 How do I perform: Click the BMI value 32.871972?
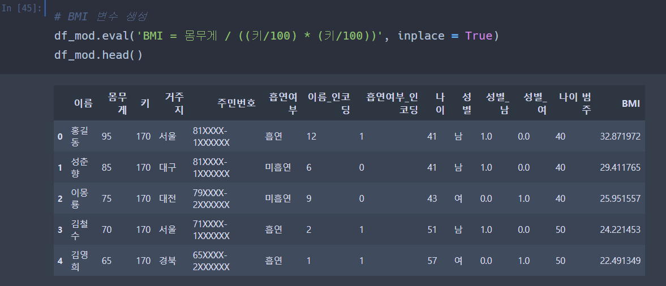click(620, 136)
